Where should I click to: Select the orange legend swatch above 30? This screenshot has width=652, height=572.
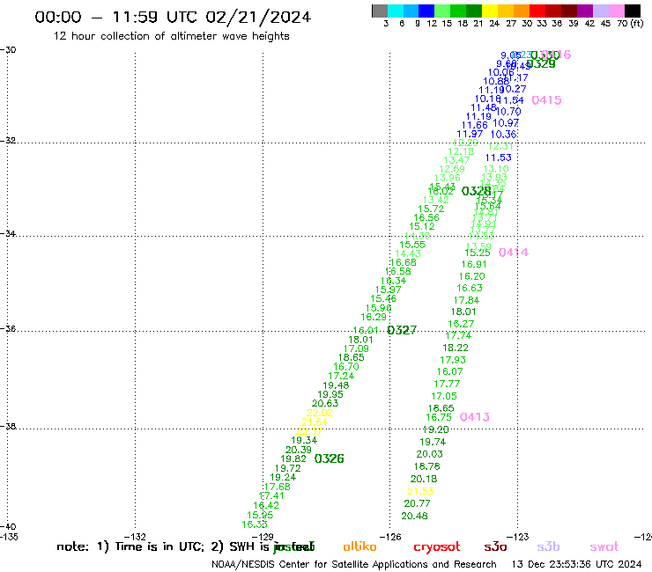point(522,11)
